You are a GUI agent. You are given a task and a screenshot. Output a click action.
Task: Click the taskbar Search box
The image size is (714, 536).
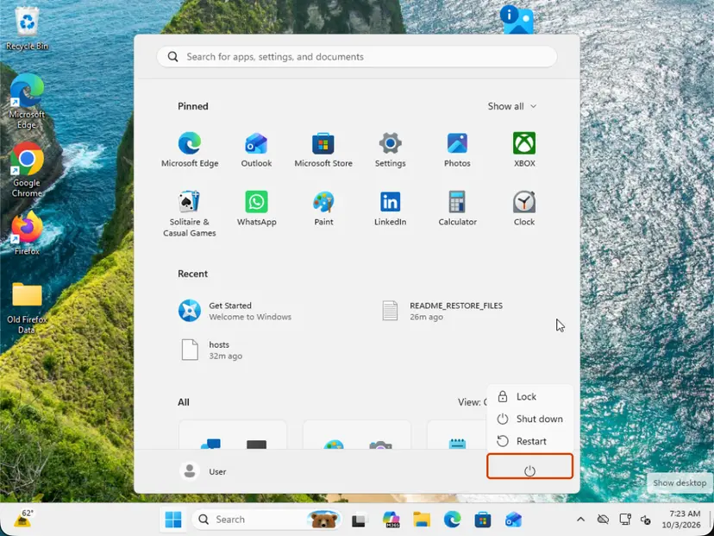266,520
